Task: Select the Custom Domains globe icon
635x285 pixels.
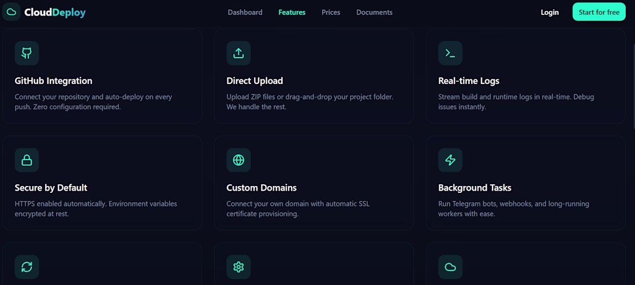Action: point(238,160)
